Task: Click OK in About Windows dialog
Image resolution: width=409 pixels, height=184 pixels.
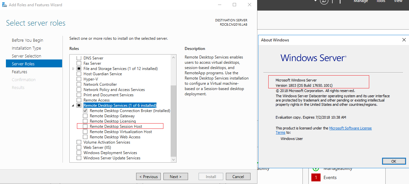Action: [x=394, y=161]
